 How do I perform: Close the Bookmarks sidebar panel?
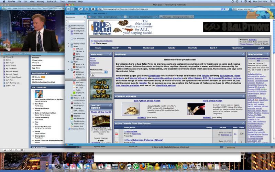point(85,17)
